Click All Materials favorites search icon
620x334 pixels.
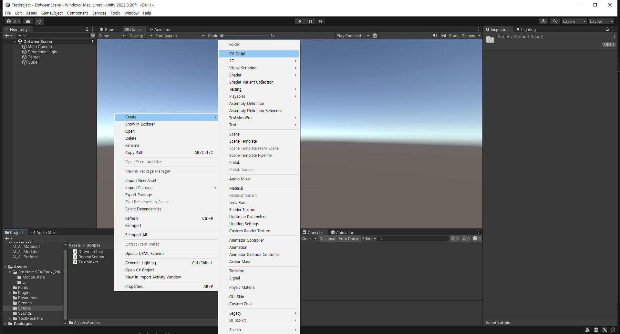tap(15, 247)
